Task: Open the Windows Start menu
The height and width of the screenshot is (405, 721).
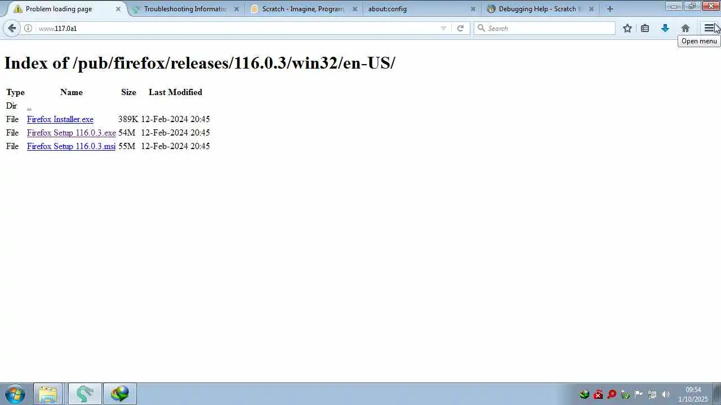Action: [x=15, y=394]
